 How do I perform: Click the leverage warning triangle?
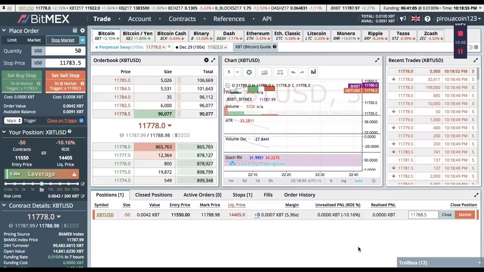coord(74,174)
